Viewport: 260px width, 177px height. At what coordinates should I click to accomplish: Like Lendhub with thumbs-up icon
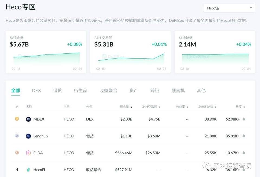243,136
